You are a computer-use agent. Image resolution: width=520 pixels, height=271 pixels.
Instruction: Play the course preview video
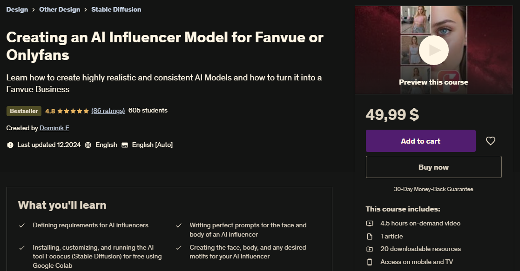[433, 50]
